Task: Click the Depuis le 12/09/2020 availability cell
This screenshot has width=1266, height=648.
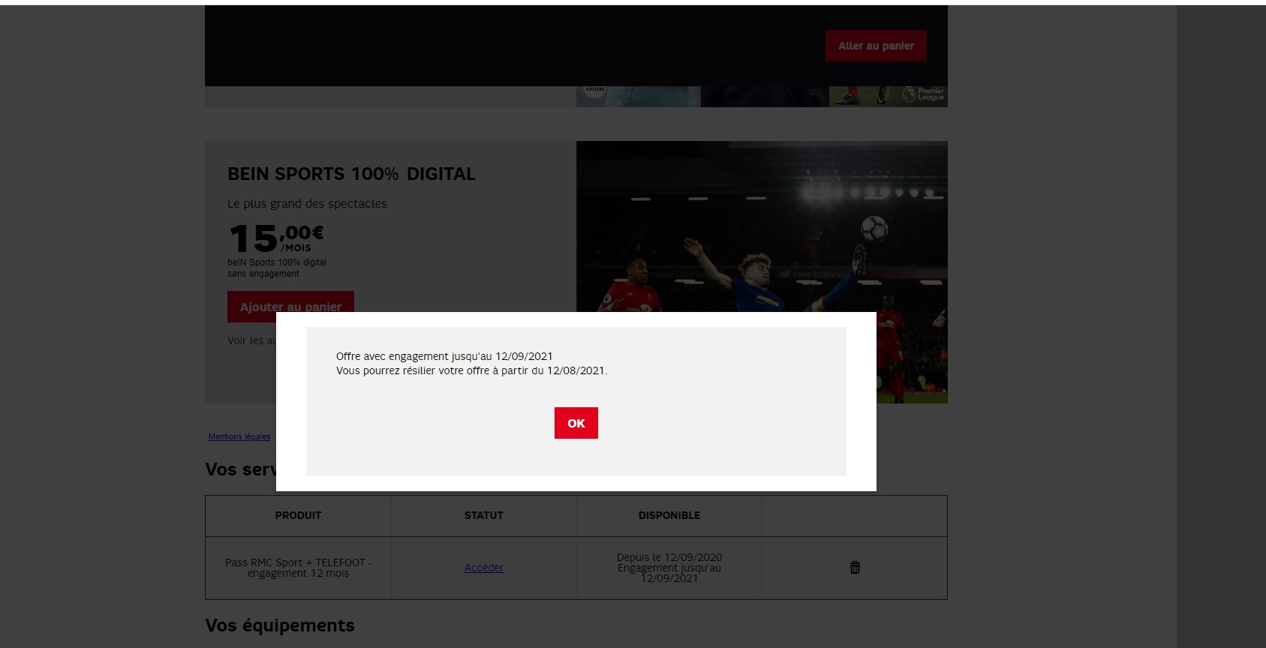Action: tap(669, 568)
